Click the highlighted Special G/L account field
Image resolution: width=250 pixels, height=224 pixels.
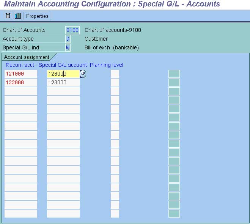click(63, 74)
